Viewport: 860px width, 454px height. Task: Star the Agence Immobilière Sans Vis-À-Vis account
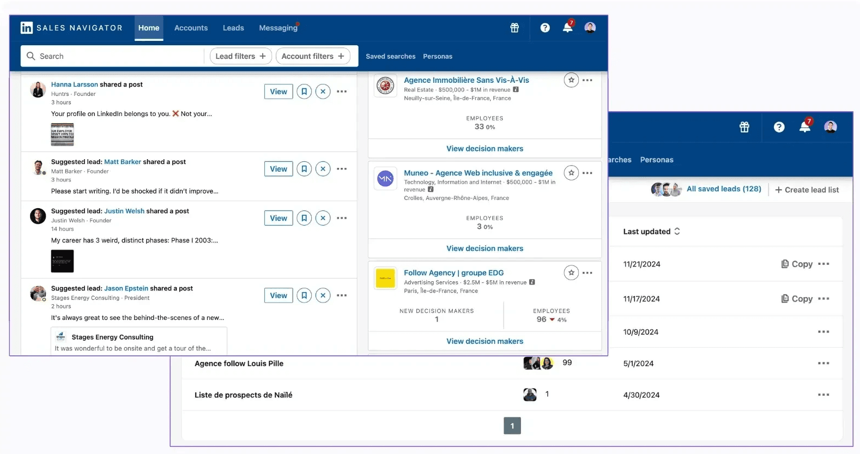tap(571, 80)
